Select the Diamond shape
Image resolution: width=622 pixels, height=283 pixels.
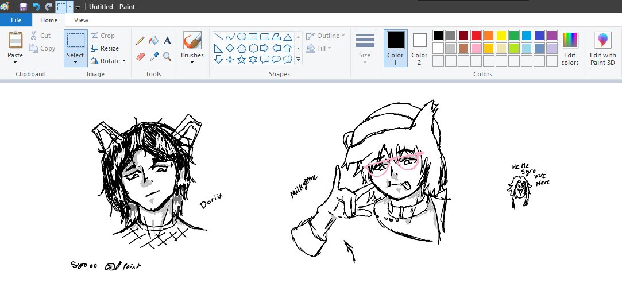pyautogui.click(x=230, y=48)
